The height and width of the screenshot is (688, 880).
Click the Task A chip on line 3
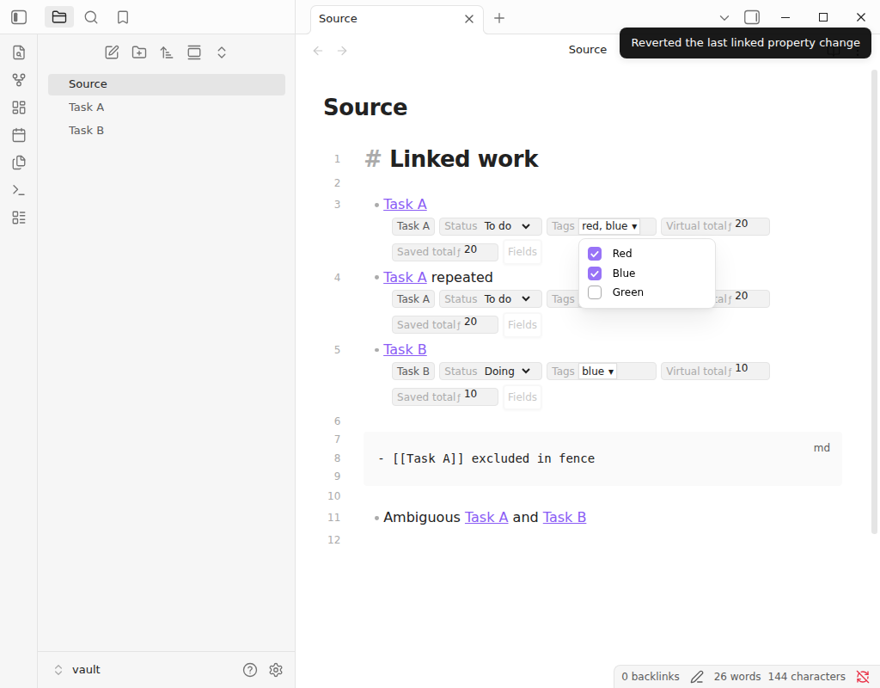point(413,226)
